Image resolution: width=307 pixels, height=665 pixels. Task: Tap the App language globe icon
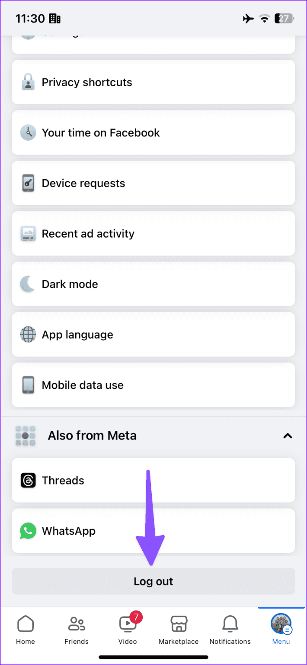(28, 335)
